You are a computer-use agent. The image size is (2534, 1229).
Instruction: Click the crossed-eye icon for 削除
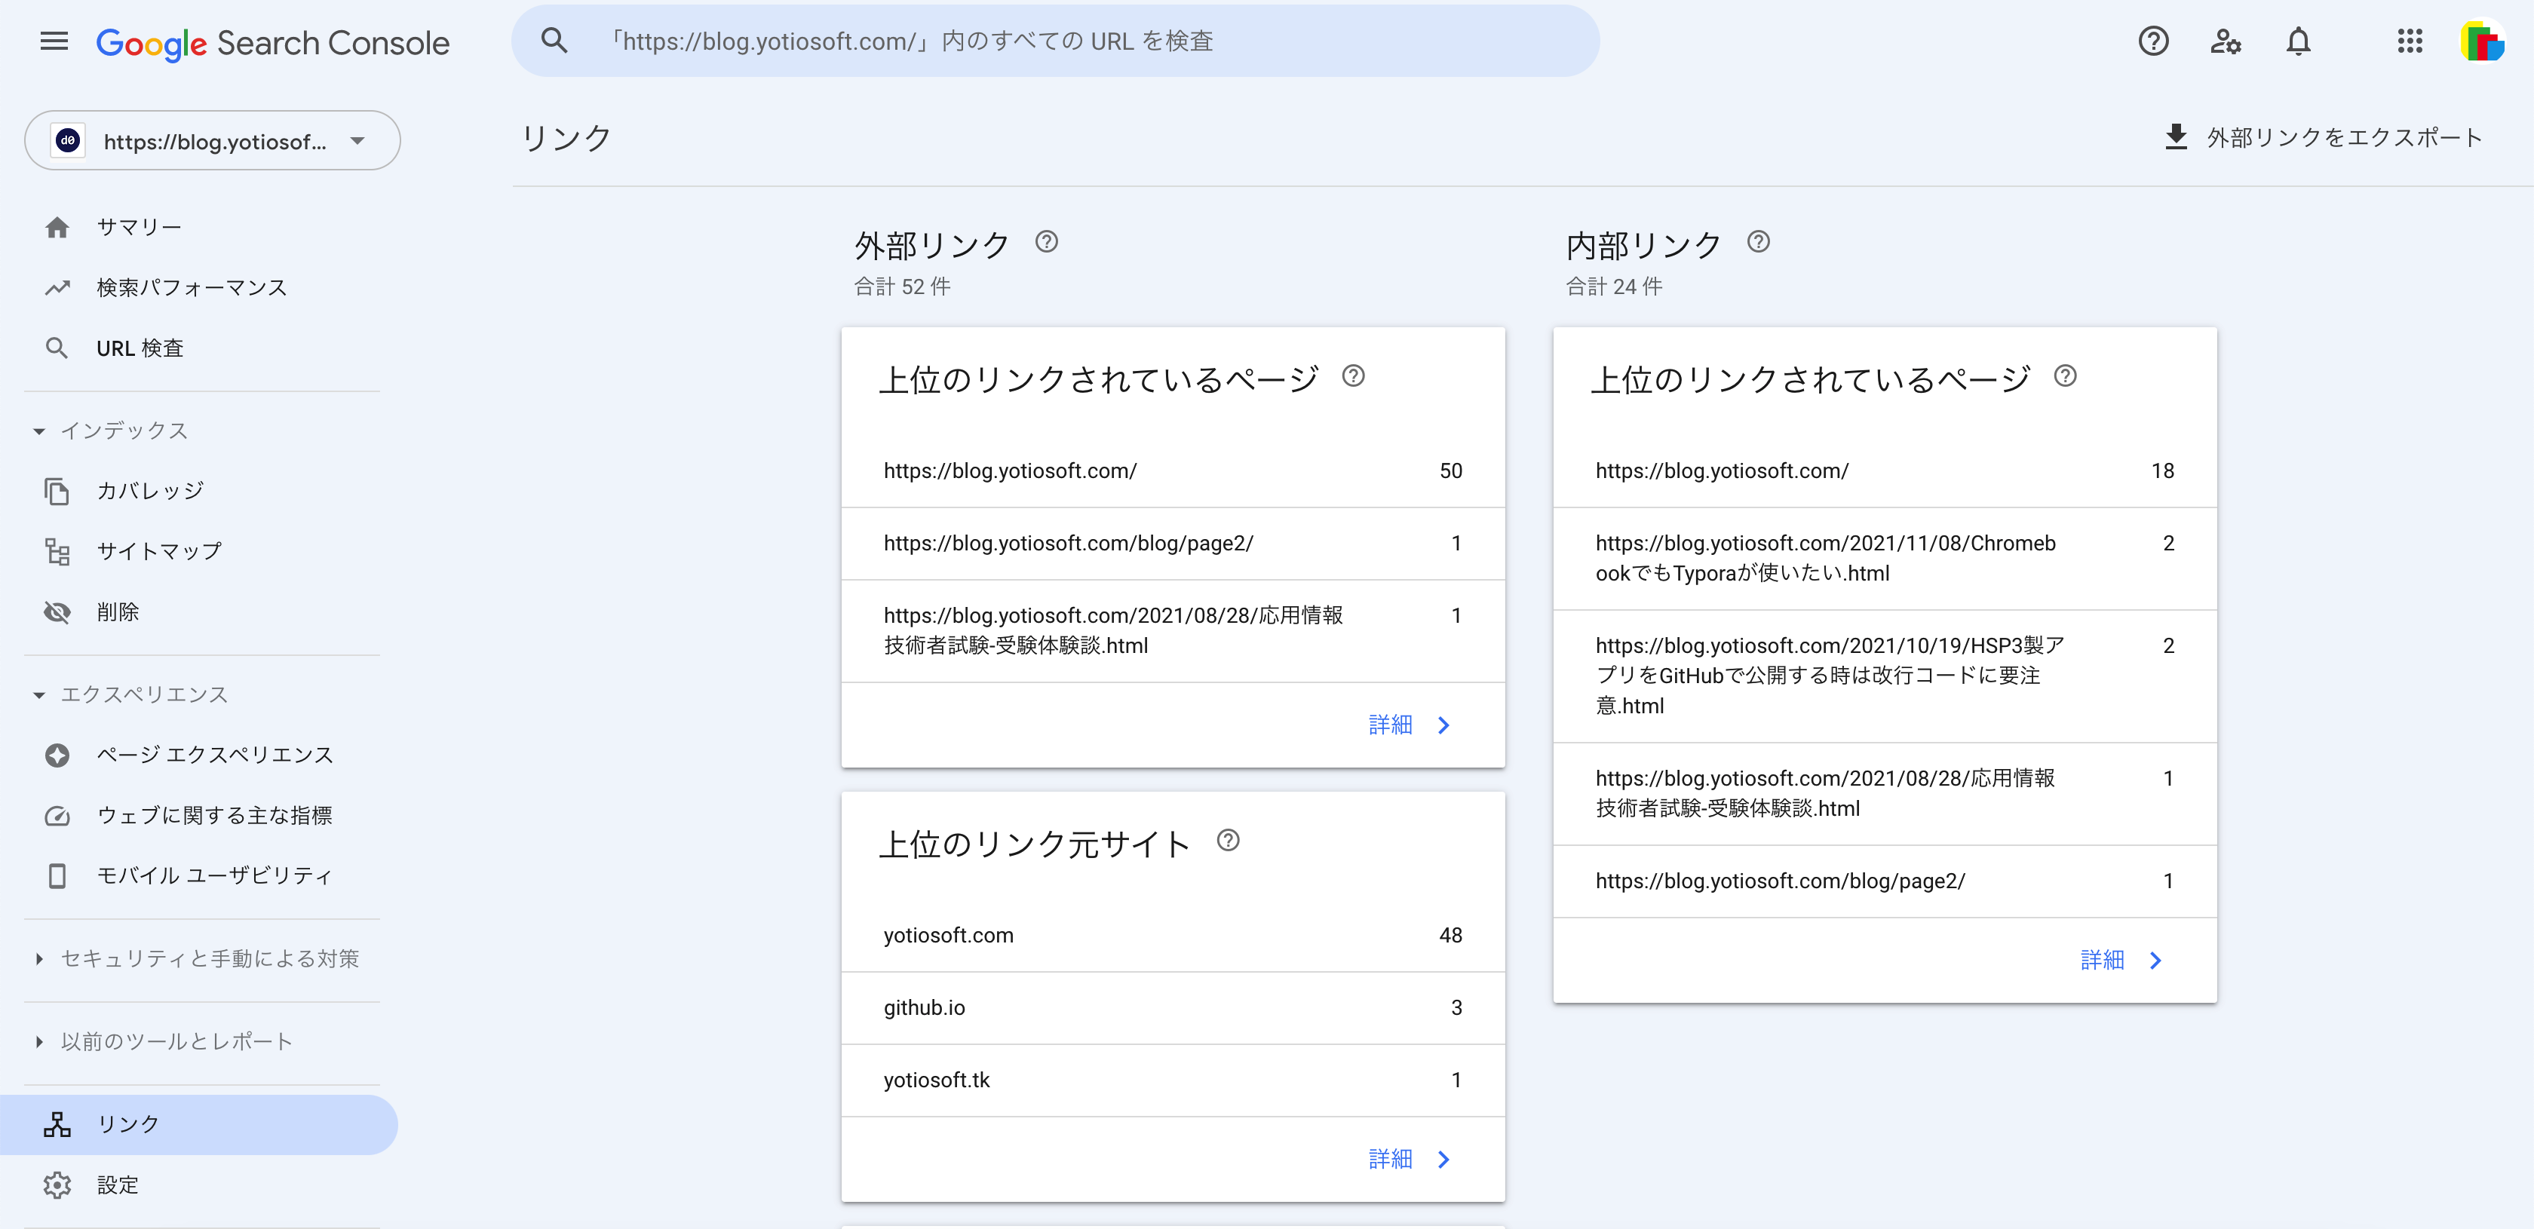[x=57, y=611]
